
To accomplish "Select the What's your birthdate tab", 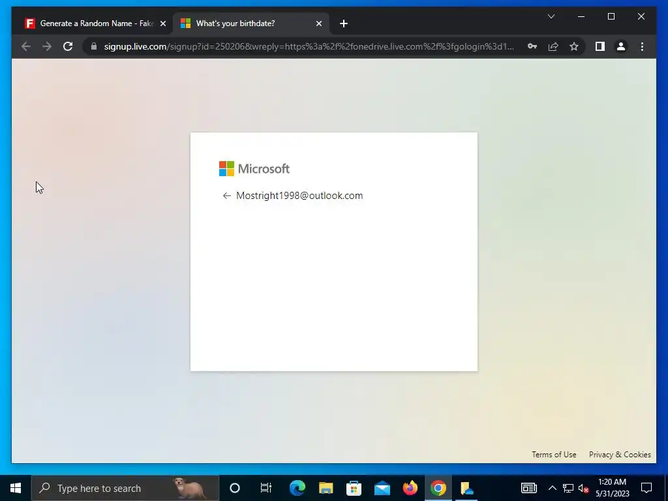I will tap(251, 23).
